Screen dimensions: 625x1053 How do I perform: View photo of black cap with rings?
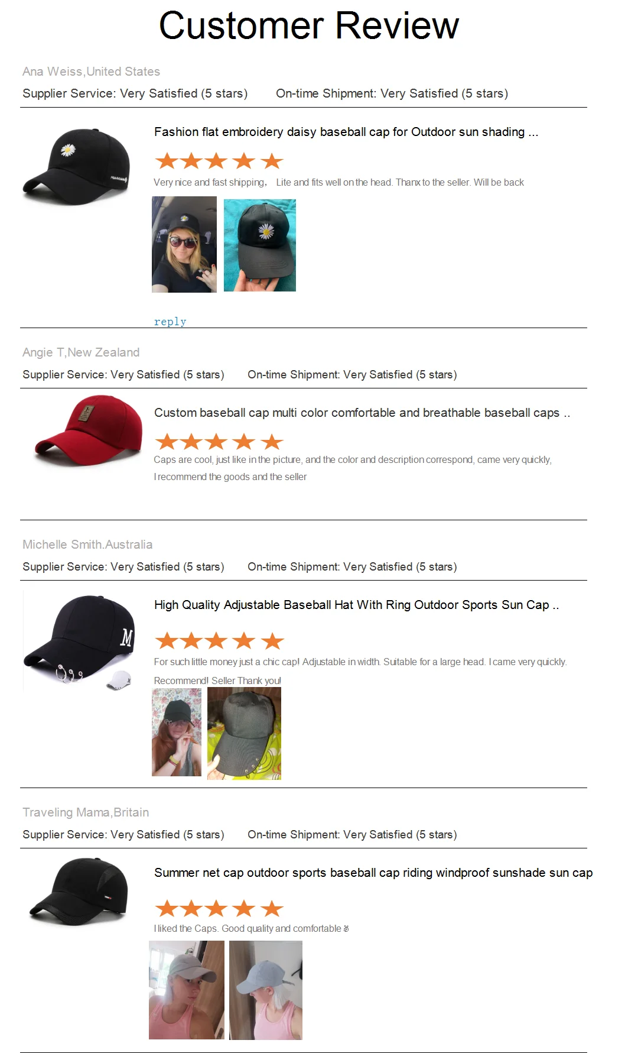point(244,733)
